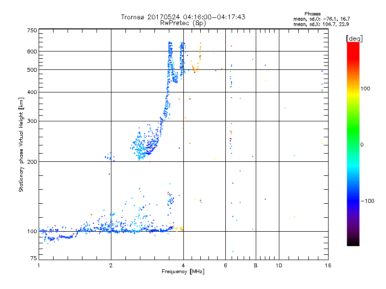Click the "Frequency [MHz]" axis label
386x289 pixels.
click(183, 272)
